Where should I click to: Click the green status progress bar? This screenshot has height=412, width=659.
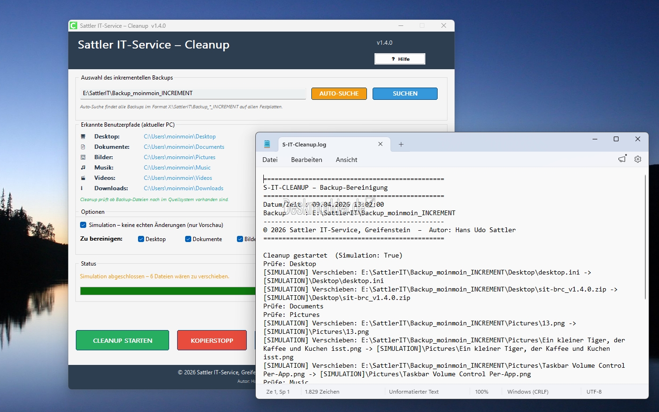point(167,291)
